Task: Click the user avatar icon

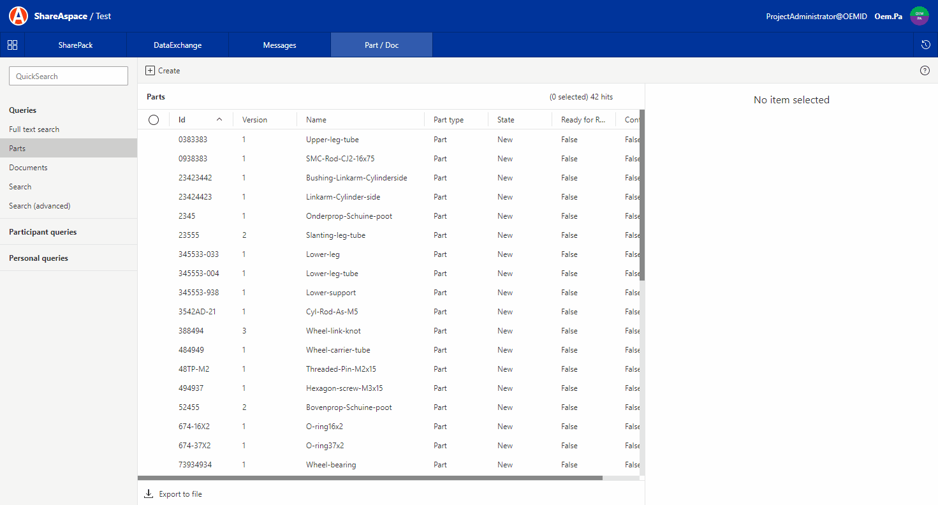Action: 919,16
